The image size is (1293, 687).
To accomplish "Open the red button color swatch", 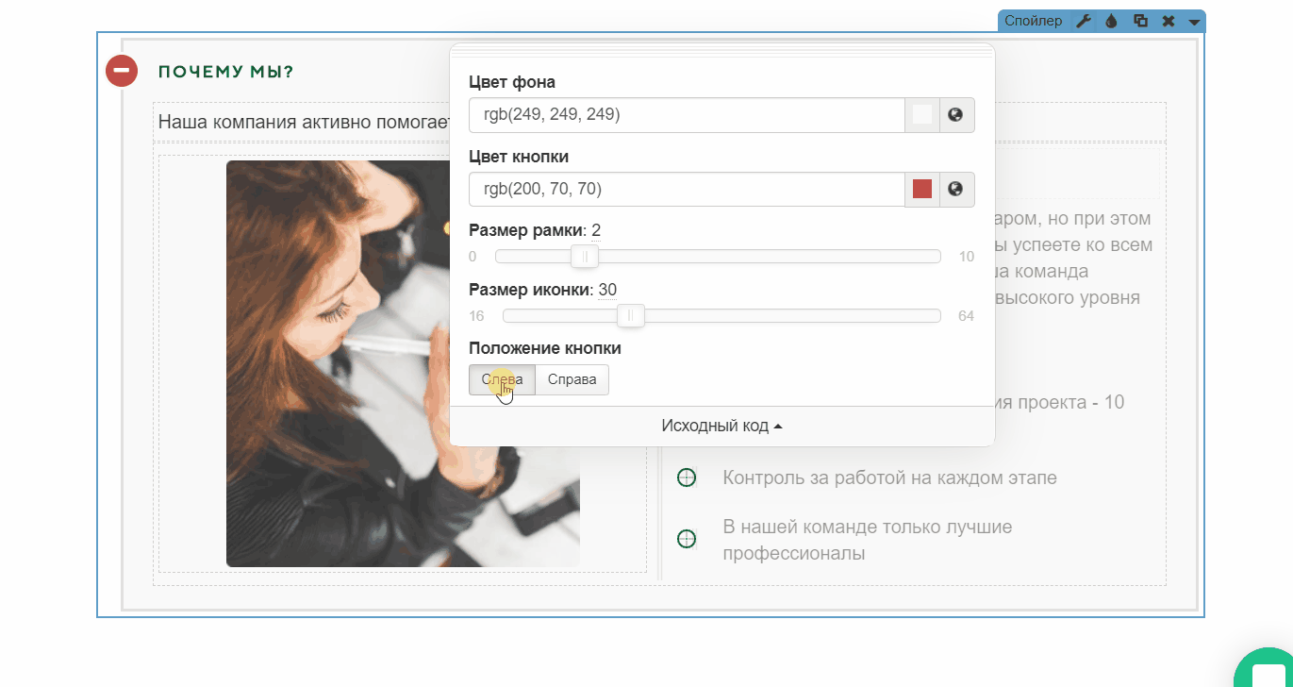I will click(922, 190).
